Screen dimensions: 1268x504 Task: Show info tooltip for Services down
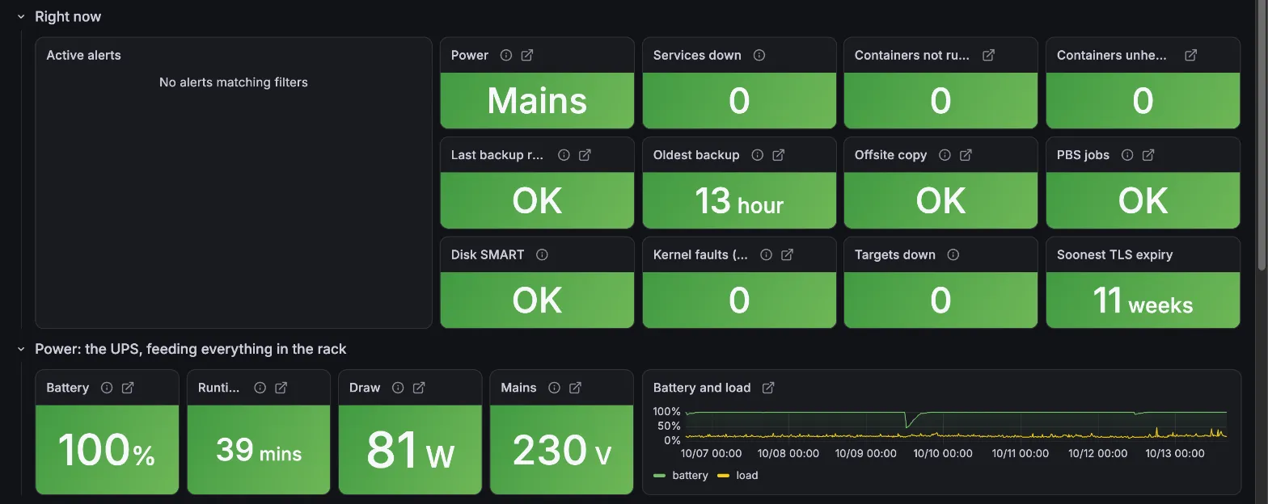point(759,56)
